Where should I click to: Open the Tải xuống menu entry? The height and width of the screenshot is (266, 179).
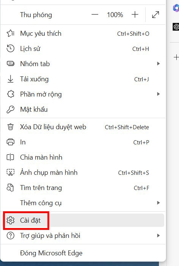pos(83,79)
